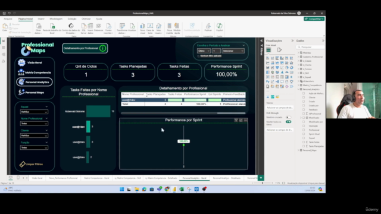
Task: Toggle the Manter todos os filtros switch
Action: pos(288,122)
